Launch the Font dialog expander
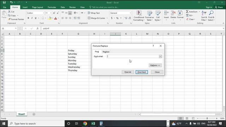Screen dimensions: 226x127 [x=59, y=23]
